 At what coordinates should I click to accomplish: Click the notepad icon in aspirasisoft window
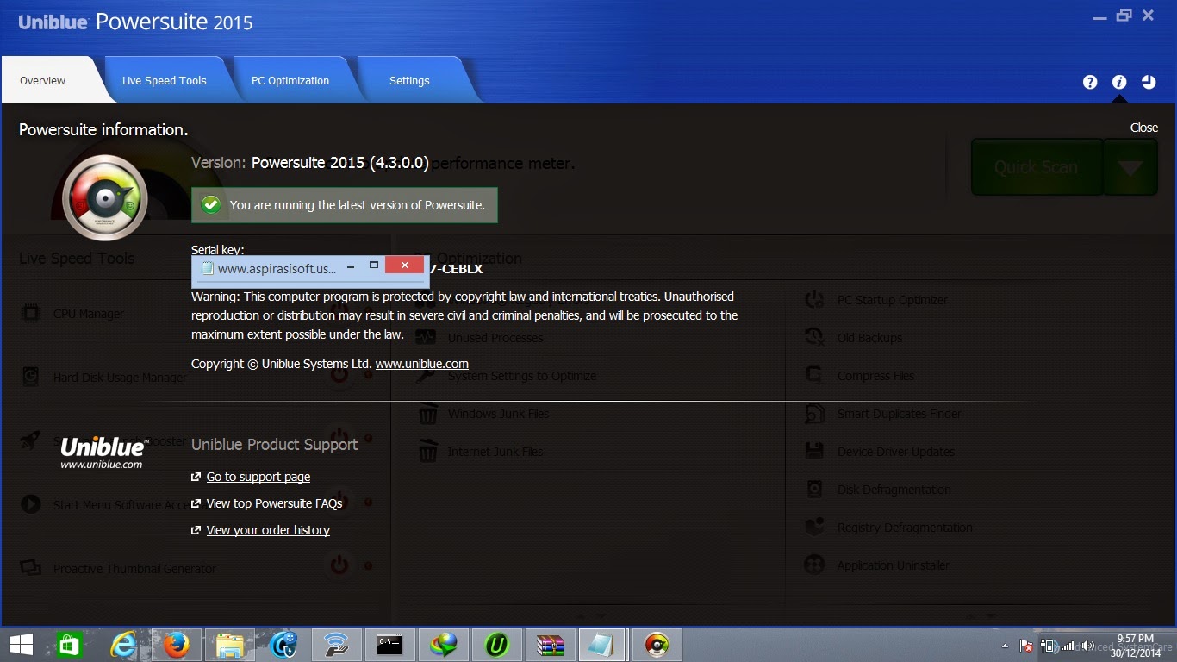point(207,268)
